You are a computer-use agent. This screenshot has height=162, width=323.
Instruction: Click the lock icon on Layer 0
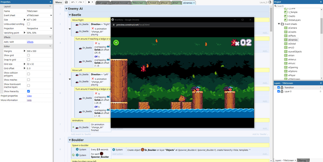tap(282, 91)
